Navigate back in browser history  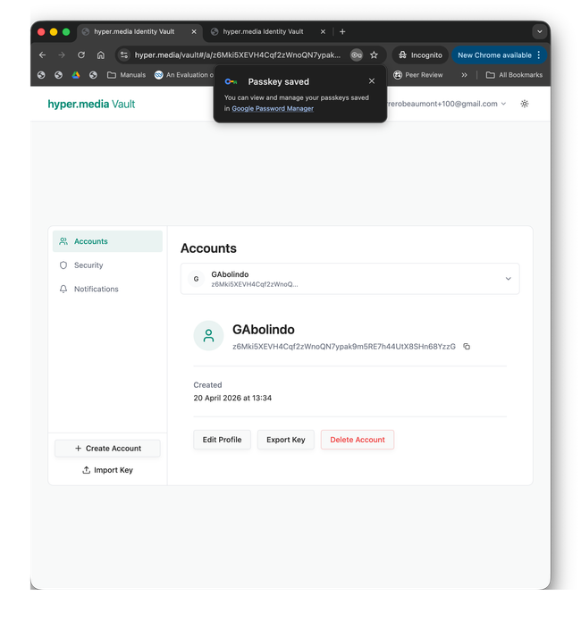[42, 55]
